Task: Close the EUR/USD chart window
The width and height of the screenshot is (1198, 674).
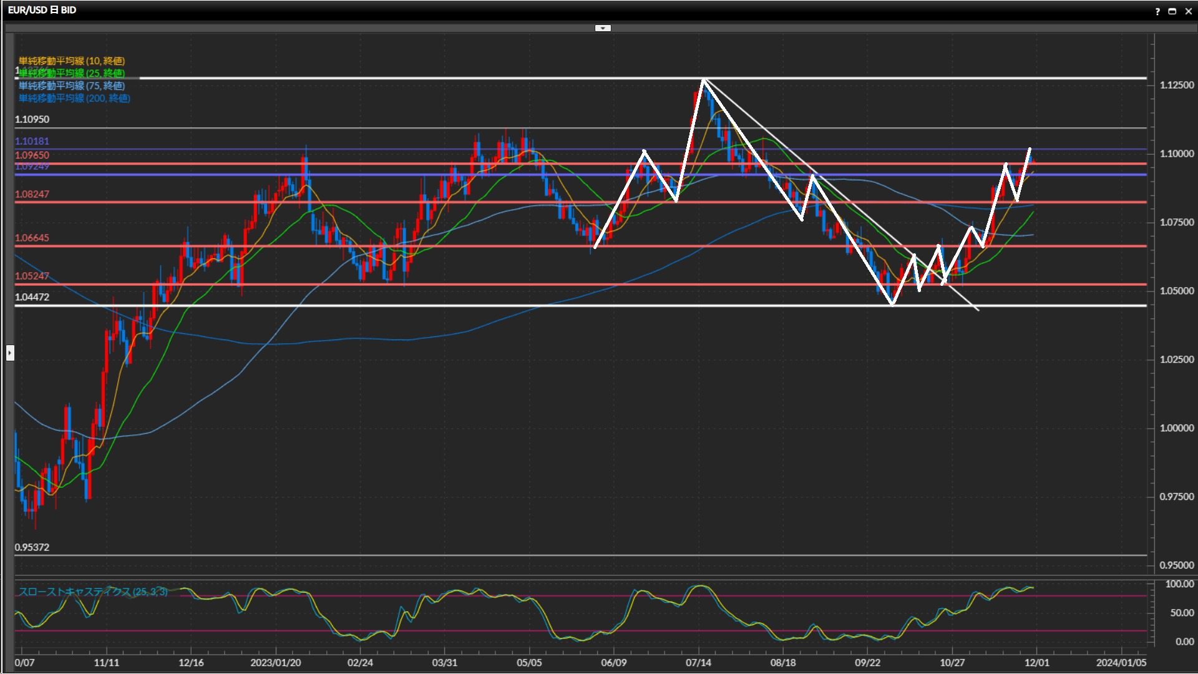Action: coord(1187,11)
